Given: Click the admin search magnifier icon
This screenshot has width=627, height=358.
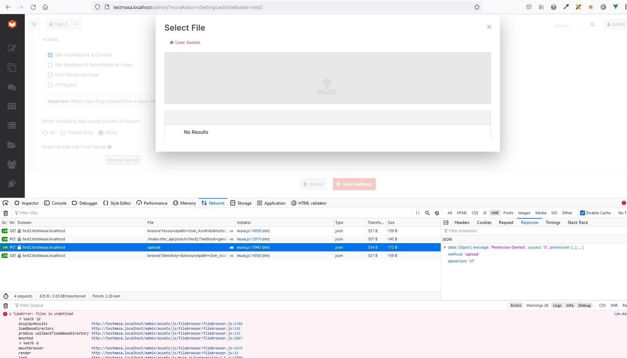Looking at the screenshot, I should [x=593, y=24].
